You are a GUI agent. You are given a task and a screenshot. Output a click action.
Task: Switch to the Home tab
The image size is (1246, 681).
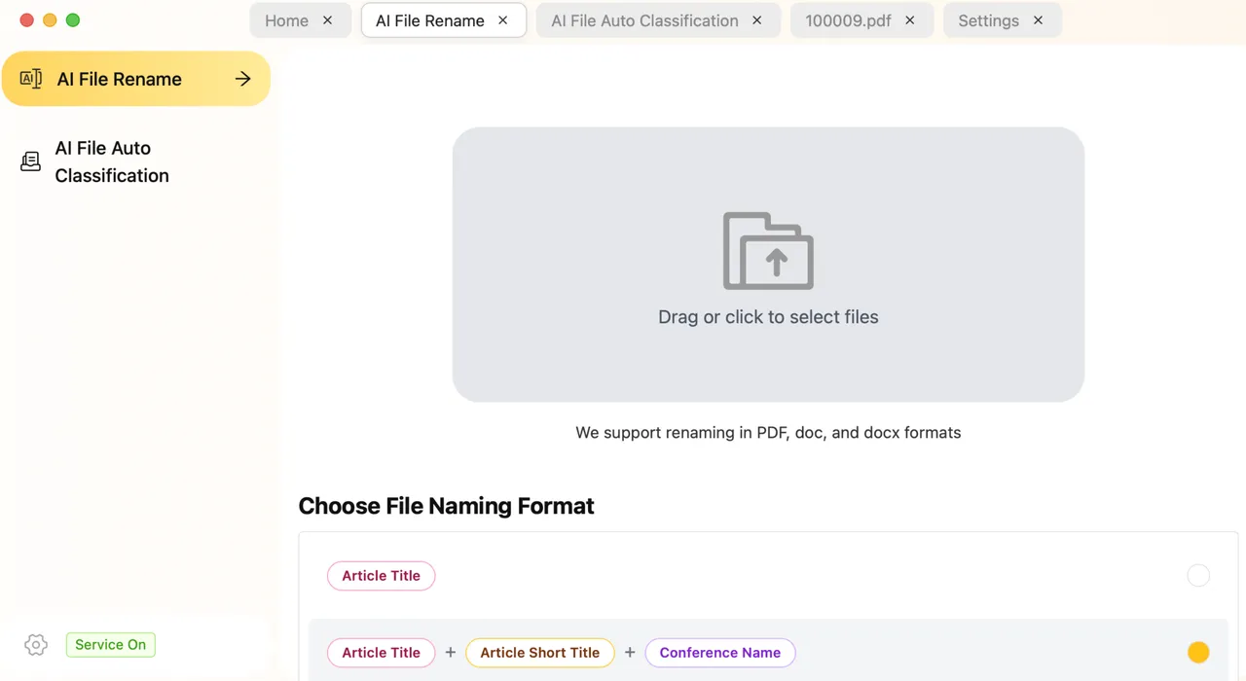pos(286,20)
